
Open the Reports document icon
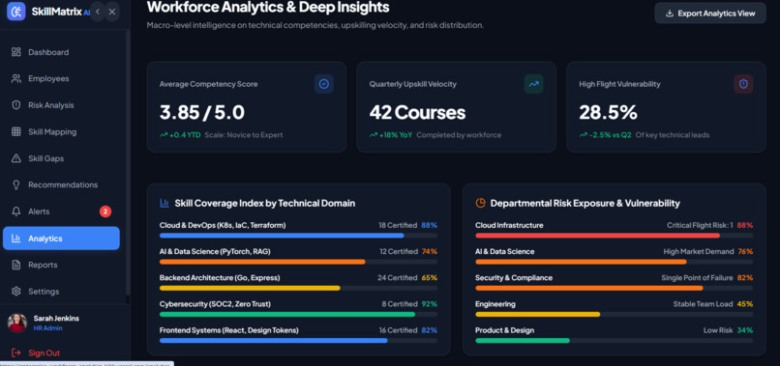[x=16, y=265]
